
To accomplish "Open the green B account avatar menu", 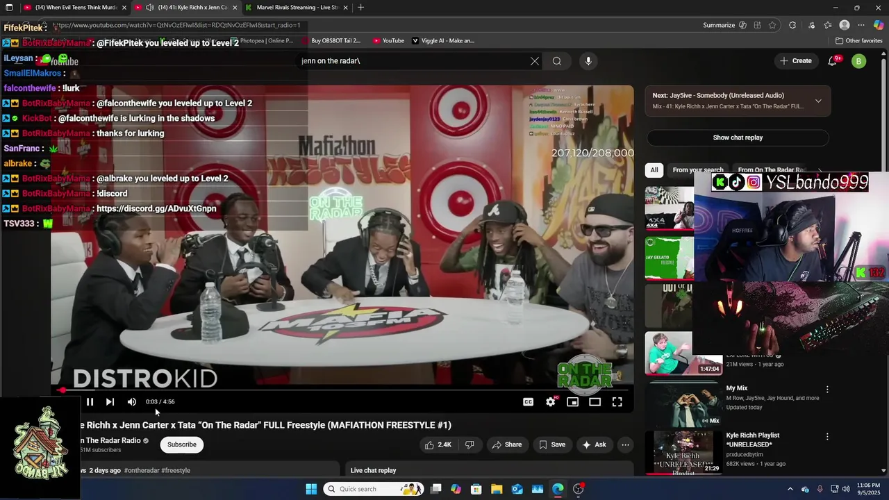I will tap(859, 61).
